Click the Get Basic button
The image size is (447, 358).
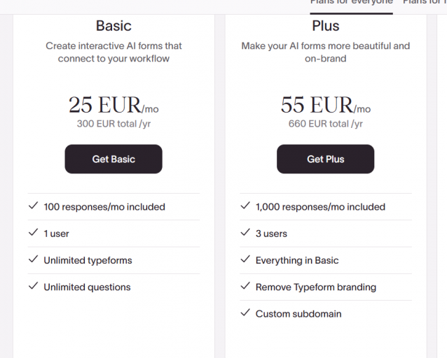[114, 159]
